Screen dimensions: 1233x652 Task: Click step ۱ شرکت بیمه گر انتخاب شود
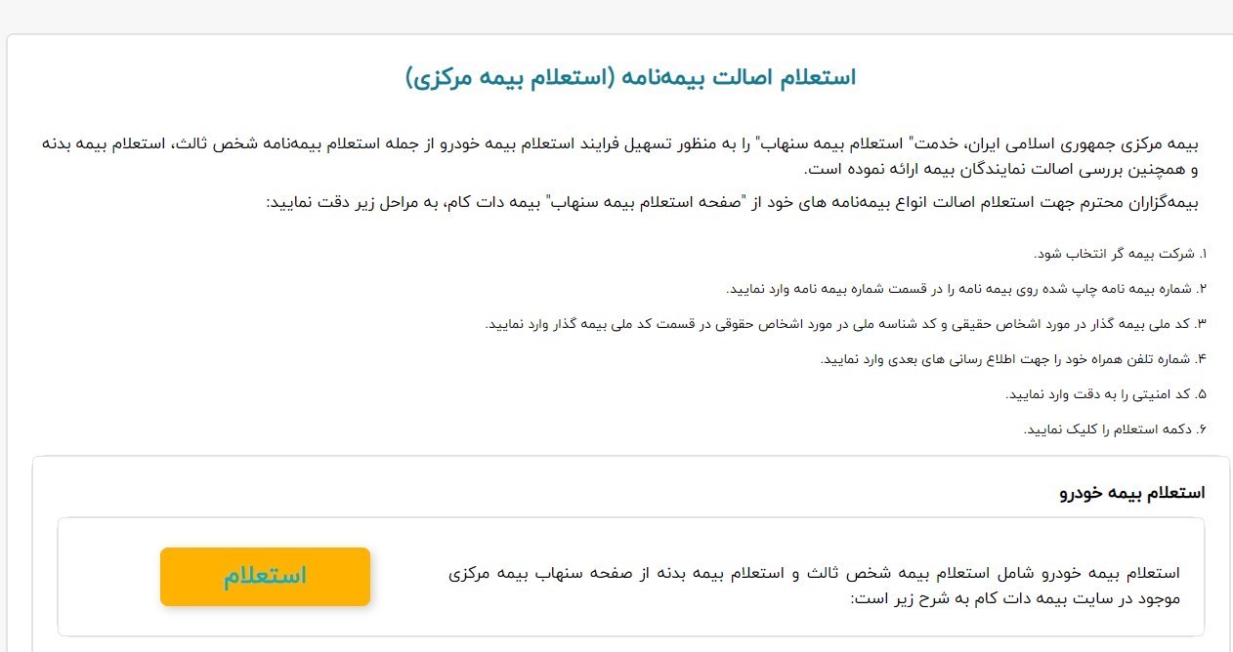tap(1121, 254)
